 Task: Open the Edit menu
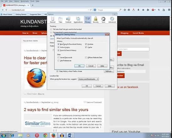click(x=6, y=1)
